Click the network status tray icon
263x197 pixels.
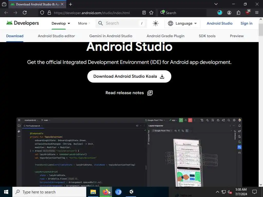click(224, 192)
